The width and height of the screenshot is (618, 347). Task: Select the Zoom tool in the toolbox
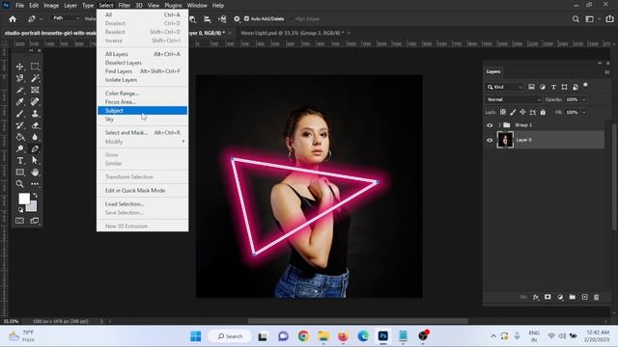click(19, 184)
